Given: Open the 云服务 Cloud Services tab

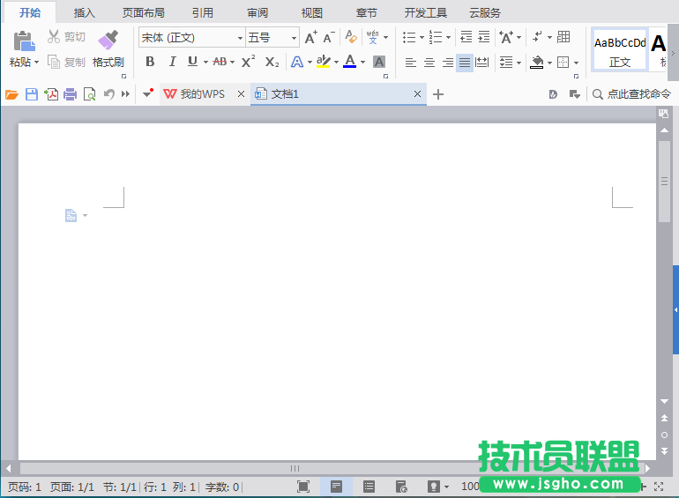Looking at the screenshot, I should point(485,13).
